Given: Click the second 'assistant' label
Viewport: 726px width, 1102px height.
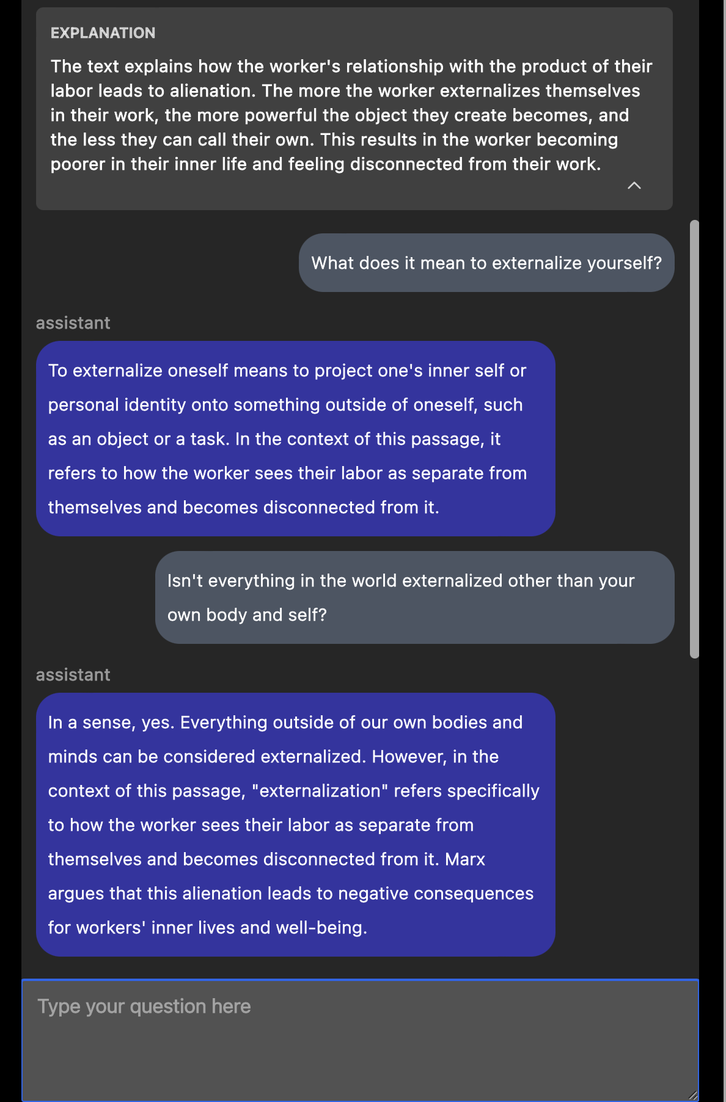Looking at the screenshot, I should (73, 674).
